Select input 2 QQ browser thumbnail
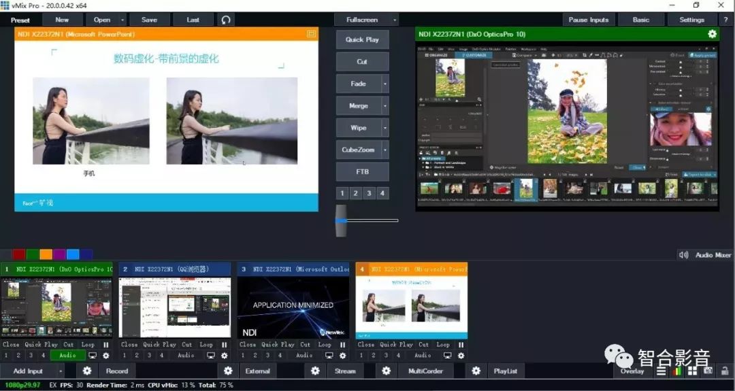The image size is (735, 391). click(174, 307)
